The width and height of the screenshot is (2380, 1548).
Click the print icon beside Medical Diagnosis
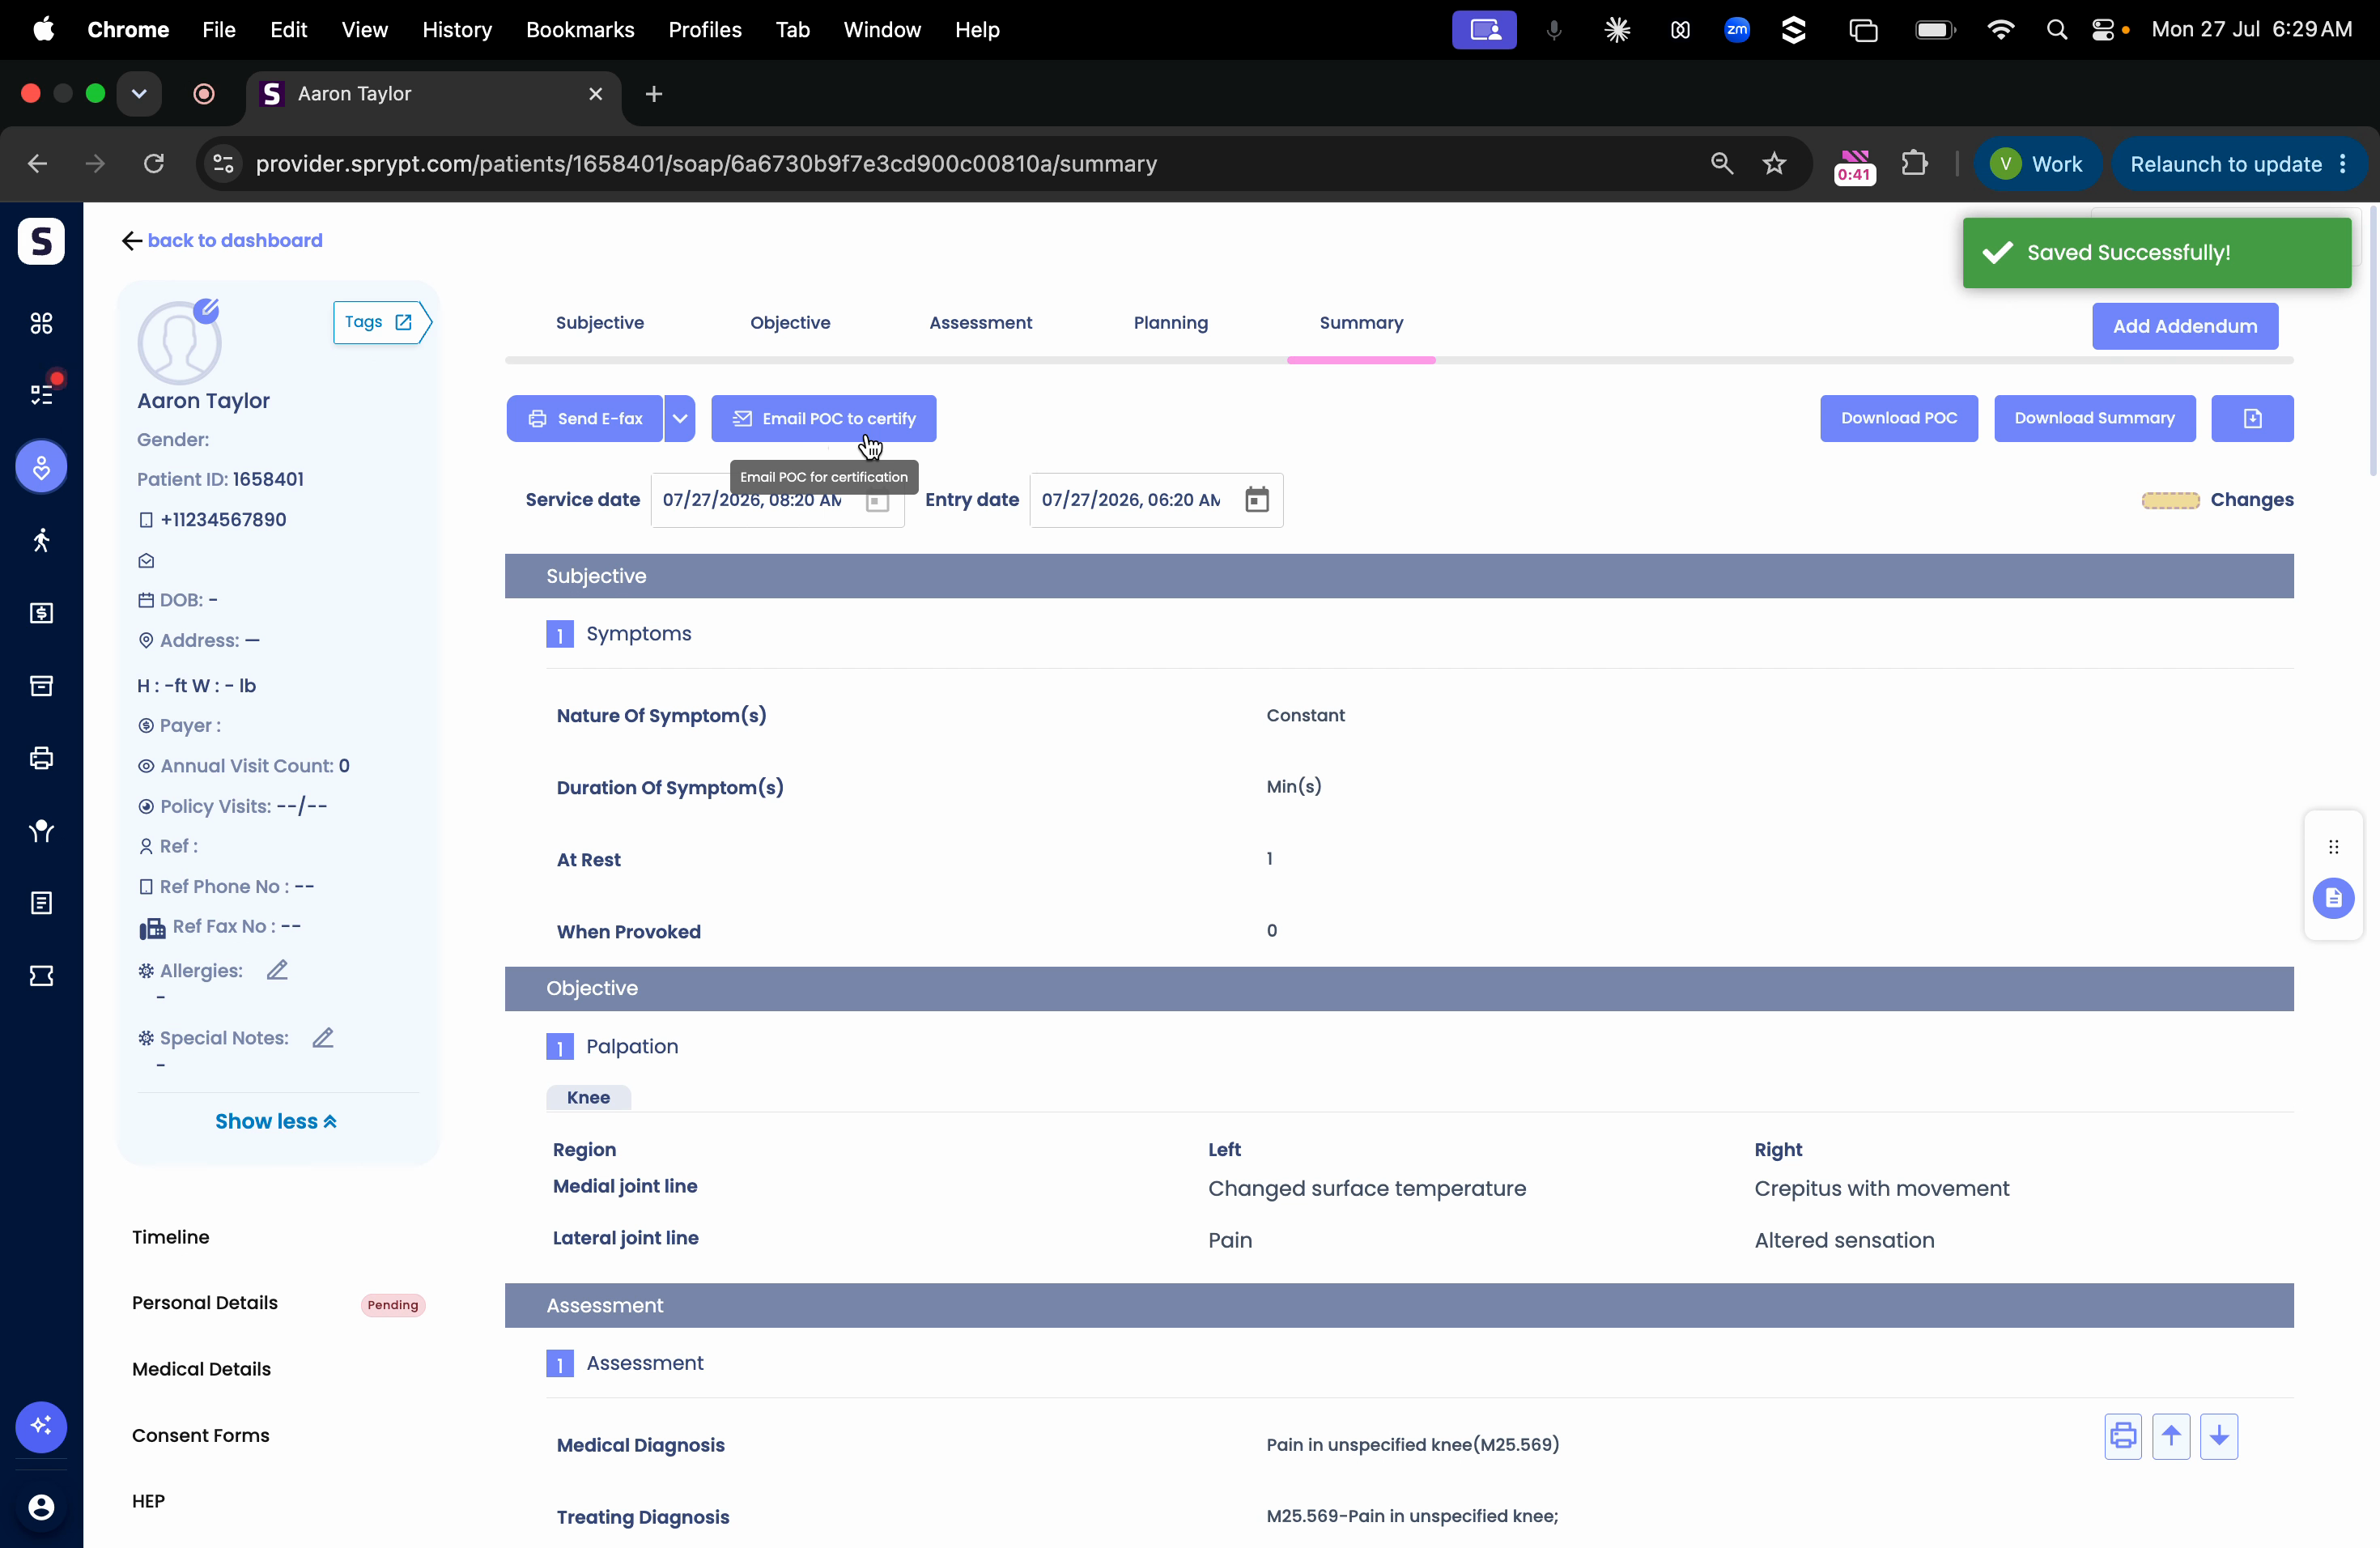point(2122,1436)
